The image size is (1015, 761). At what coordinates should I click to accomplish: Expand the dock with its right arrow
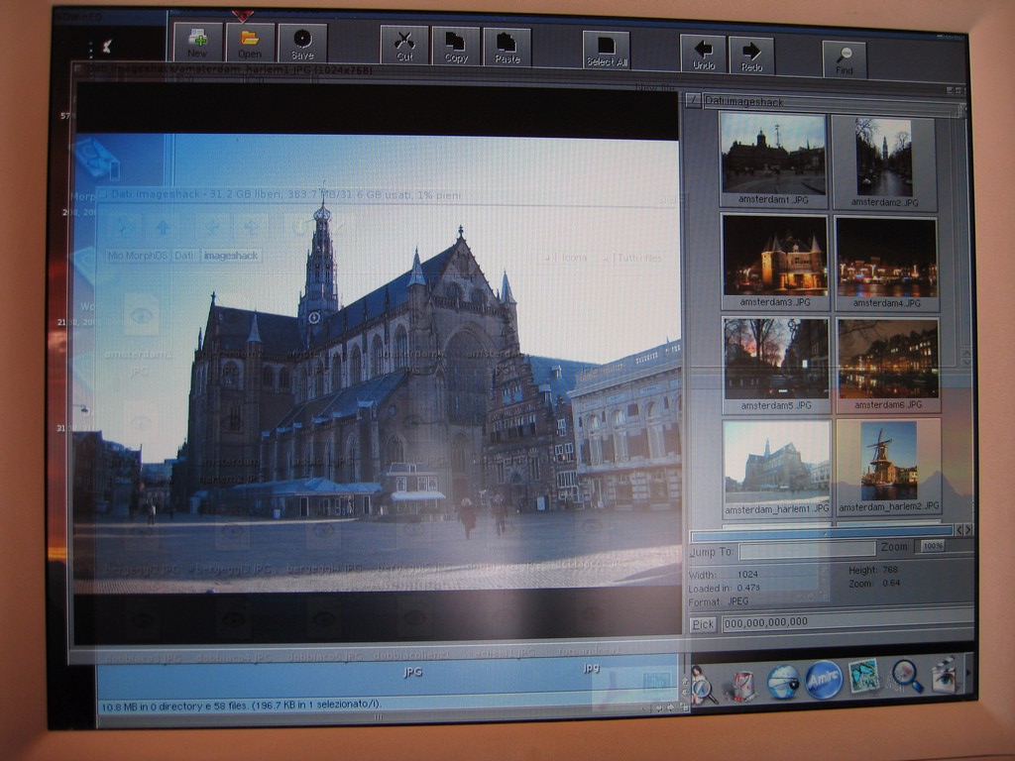click(968, 673)
